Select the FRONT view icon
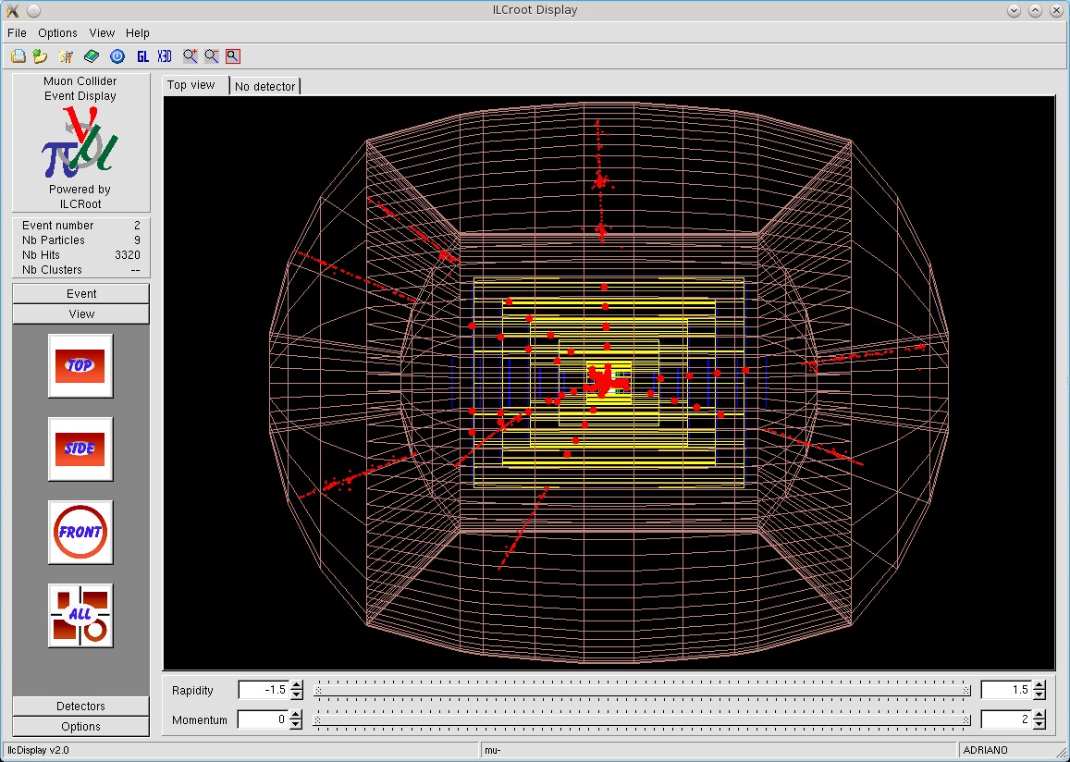1070x762 pixels. (x=80, y=532)
